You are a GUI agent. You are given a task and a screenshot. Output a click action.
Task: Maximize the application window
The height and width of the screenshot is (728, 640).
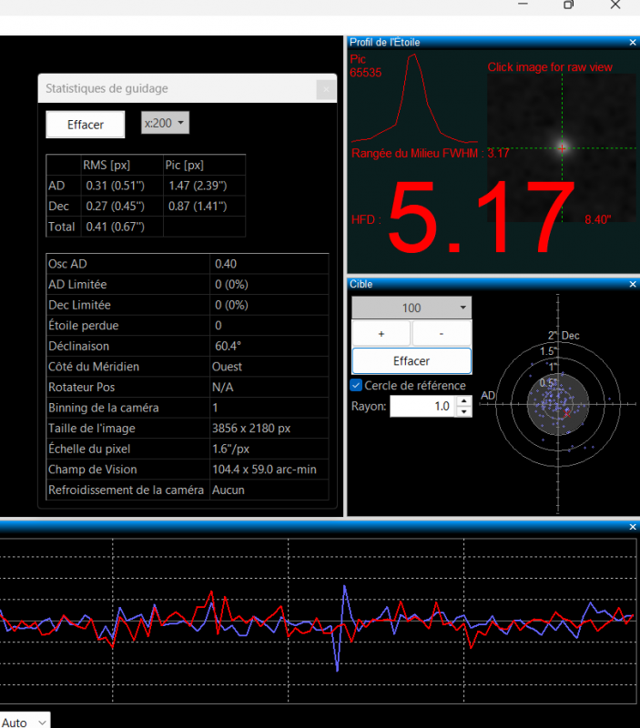click(x=568, y=5)
